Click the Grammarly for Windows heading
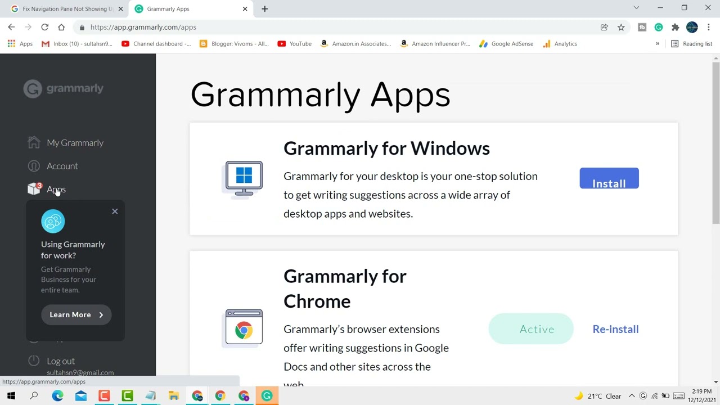 (386, 148)
